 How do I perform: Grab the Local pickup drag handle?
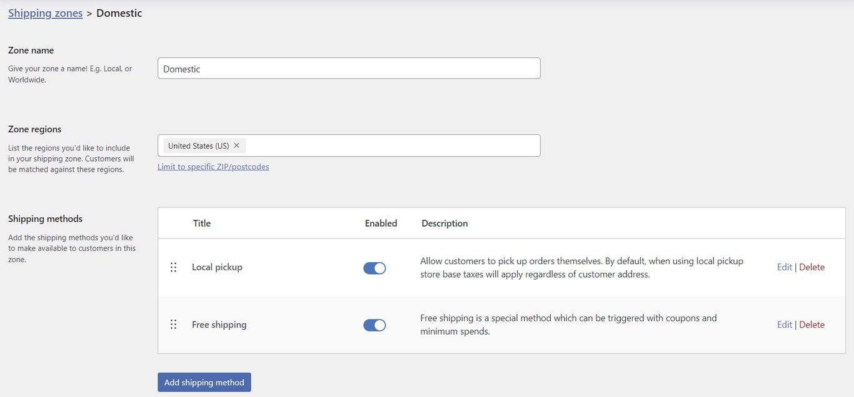(x=173, y=267)
